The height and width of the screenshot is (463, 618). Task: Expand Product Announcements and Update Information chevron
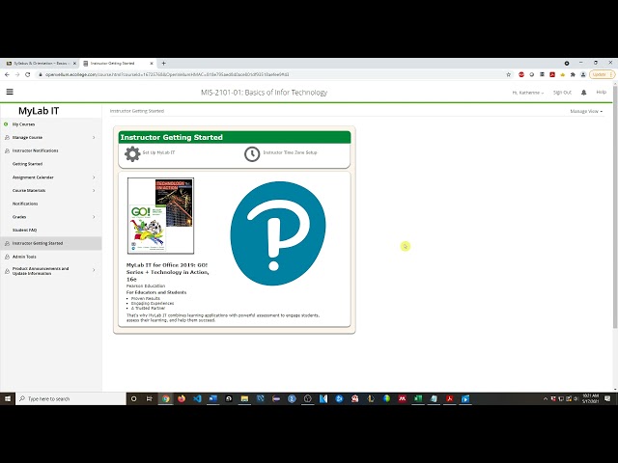coord(94,270)
